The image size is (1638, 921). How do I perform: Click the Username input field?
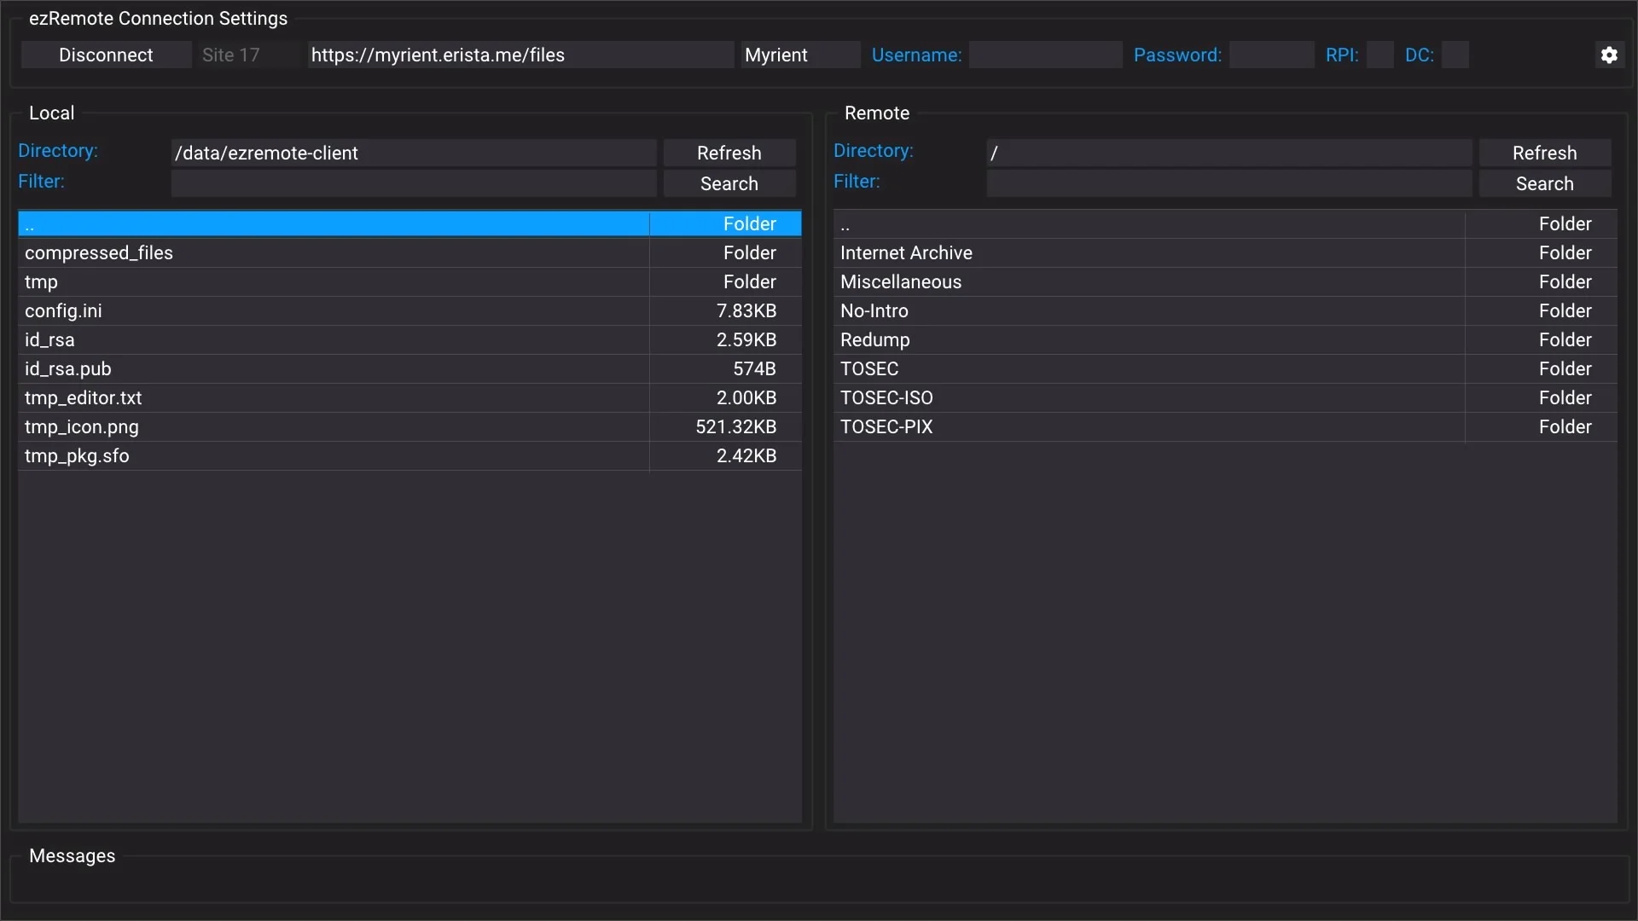[1044, 55]
